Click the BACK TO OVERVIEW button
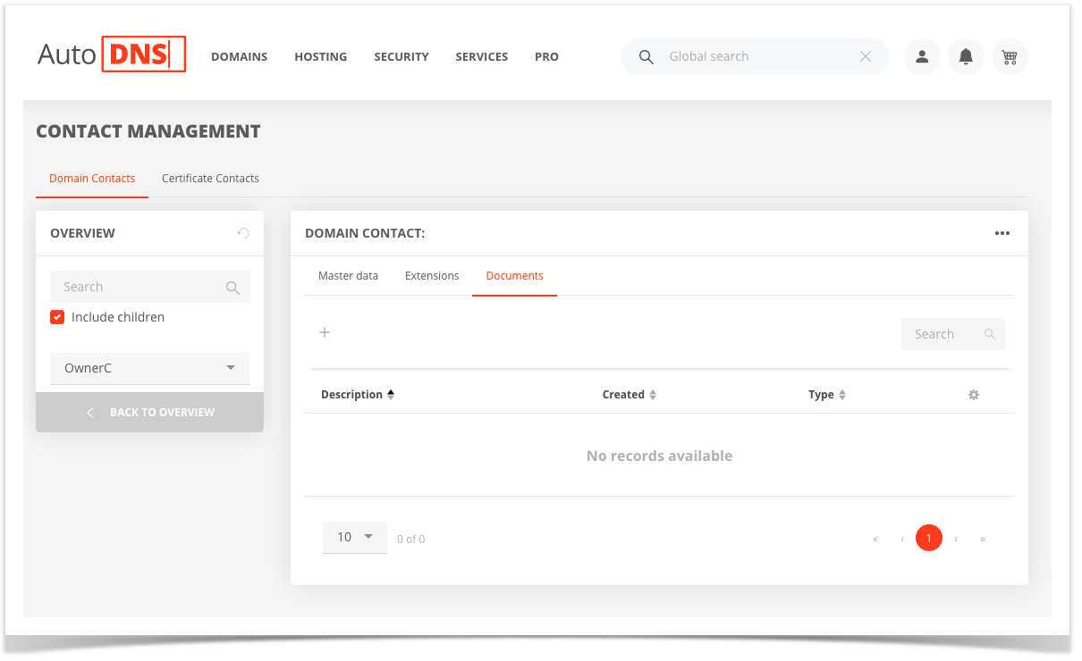1082x661 pixels. click(149, 412)
